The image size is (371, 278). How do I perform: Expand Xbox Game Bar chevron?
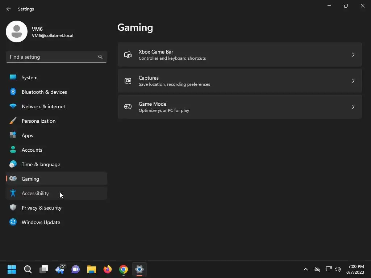[353, 55]
